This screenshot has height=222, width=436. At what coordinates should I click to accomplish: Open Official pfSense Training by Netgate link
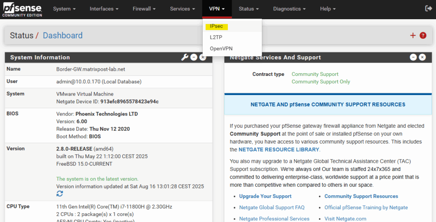click(x=366, y=208)
